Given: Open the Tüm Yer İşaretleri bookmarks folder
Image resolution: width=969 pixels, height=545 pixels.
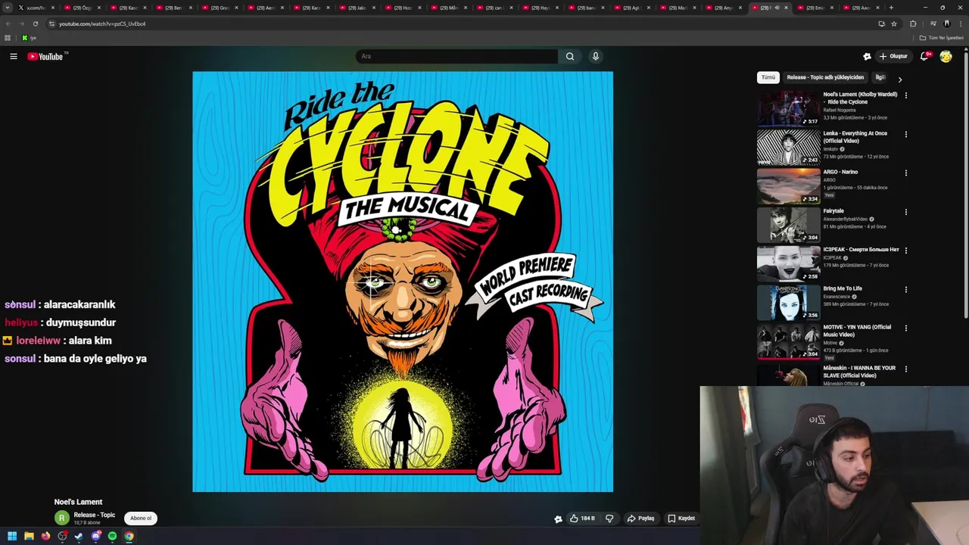Looking at the screenshot, I should (x=941, y=38).
